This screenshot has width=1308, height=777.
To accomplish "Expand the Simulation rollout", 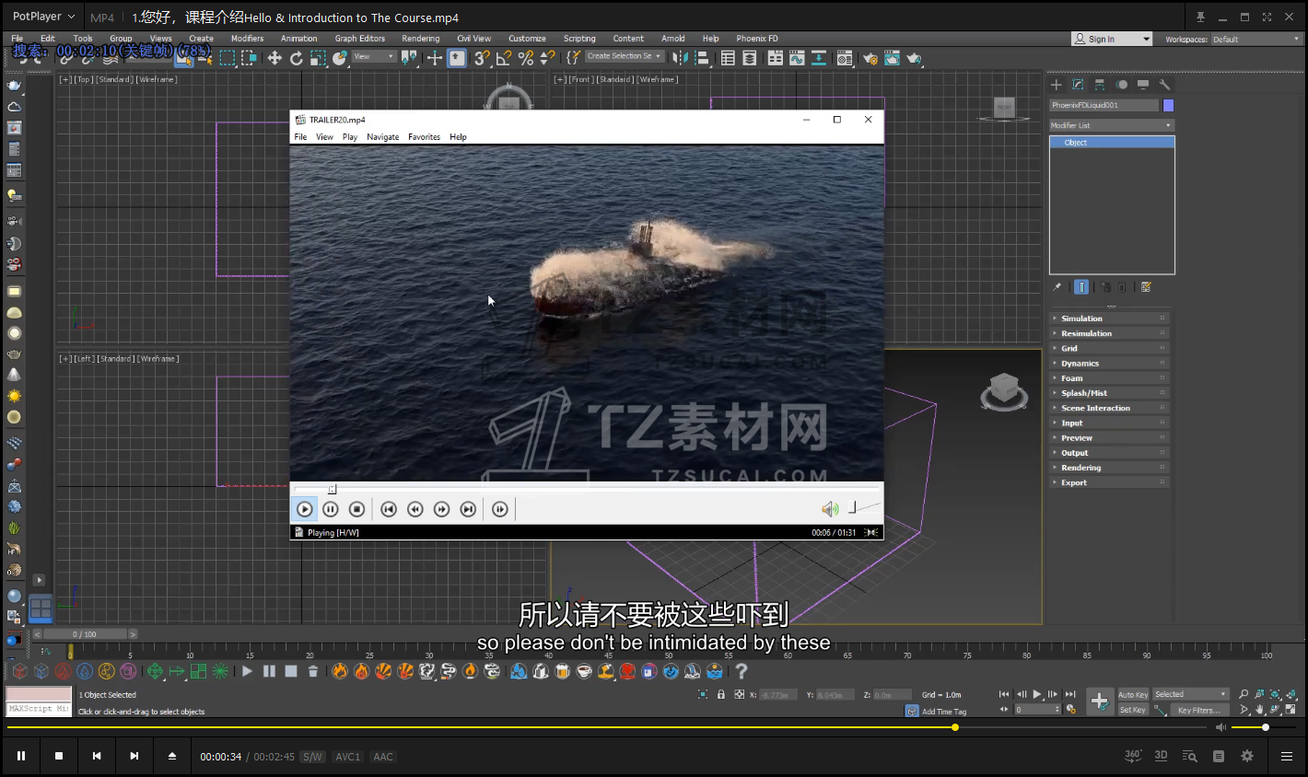I will tap(1081, 319).
